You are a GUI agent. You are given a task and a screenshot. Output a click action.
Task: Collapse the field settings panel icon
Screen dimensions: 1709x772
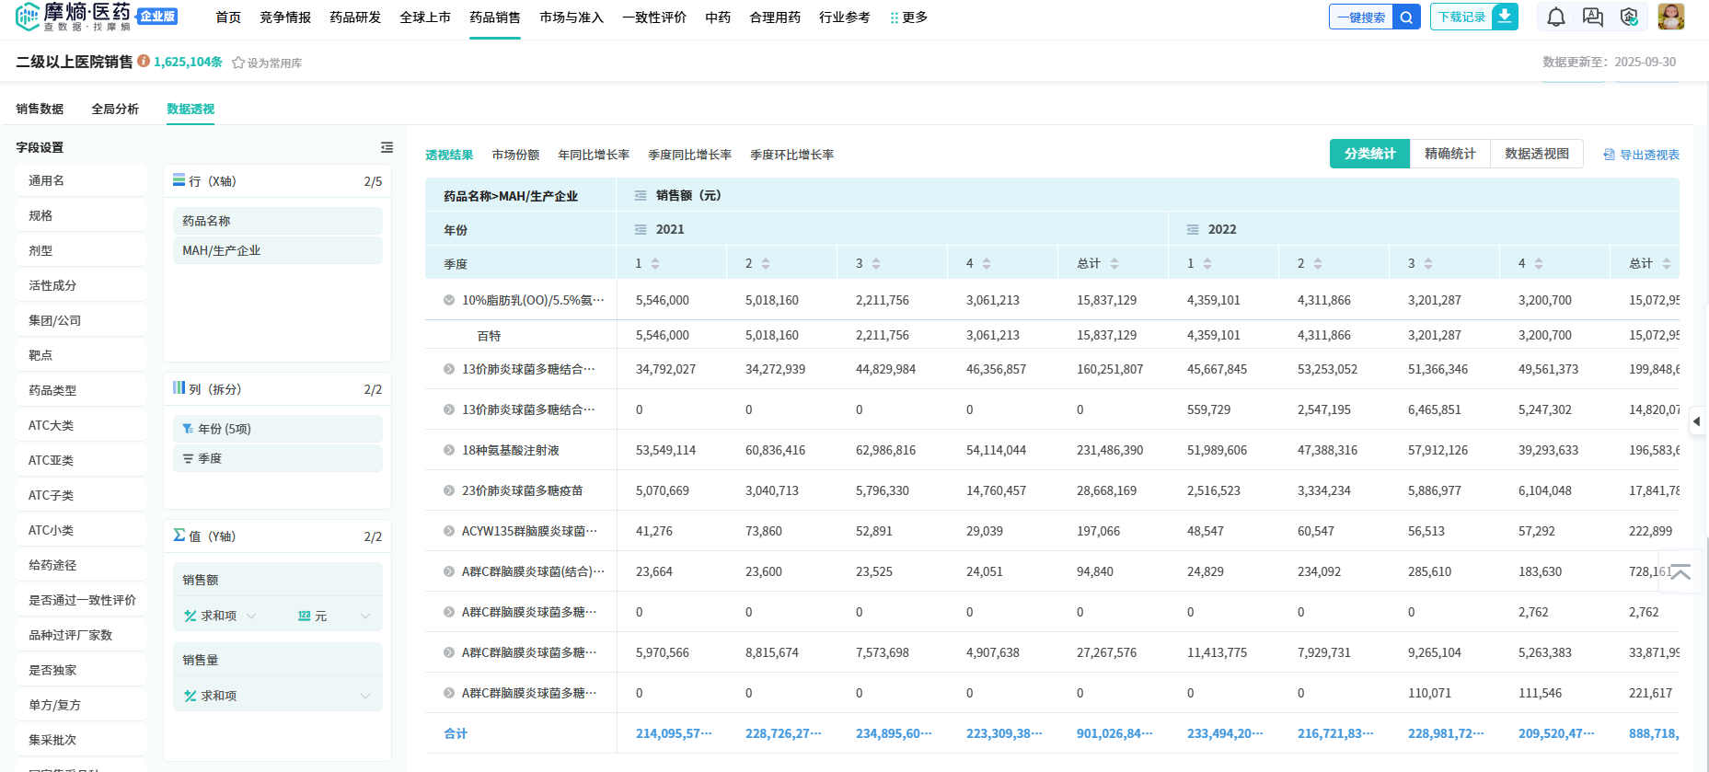coord(387,147)
